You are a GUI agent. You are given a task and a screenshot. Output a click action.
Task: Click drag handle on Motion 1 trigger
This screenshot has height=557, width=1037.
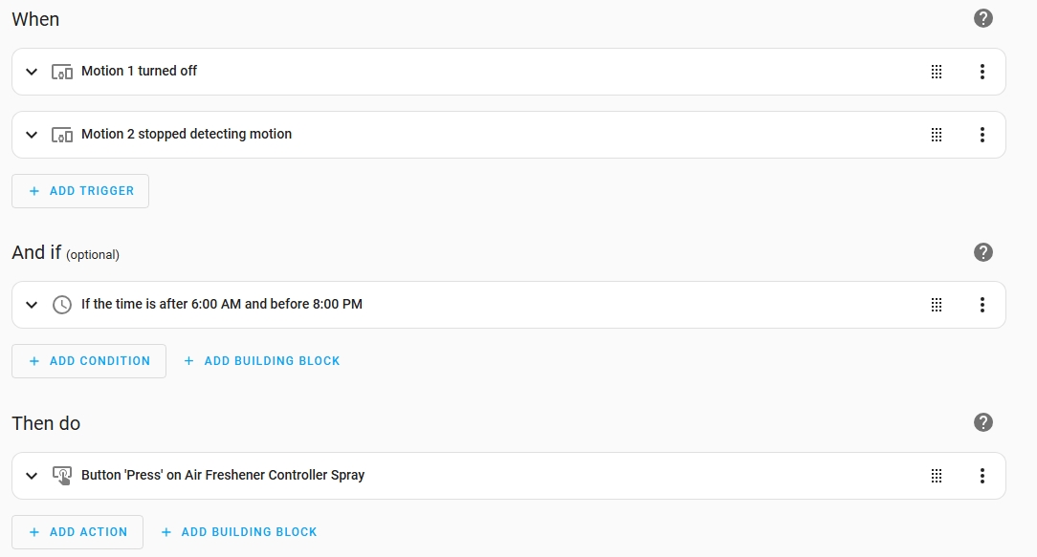coord(937,72)
